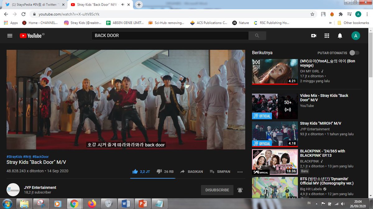Click the SIMPAN save button
This screenshot has height=209, width=373.
(x=220, y=172)
